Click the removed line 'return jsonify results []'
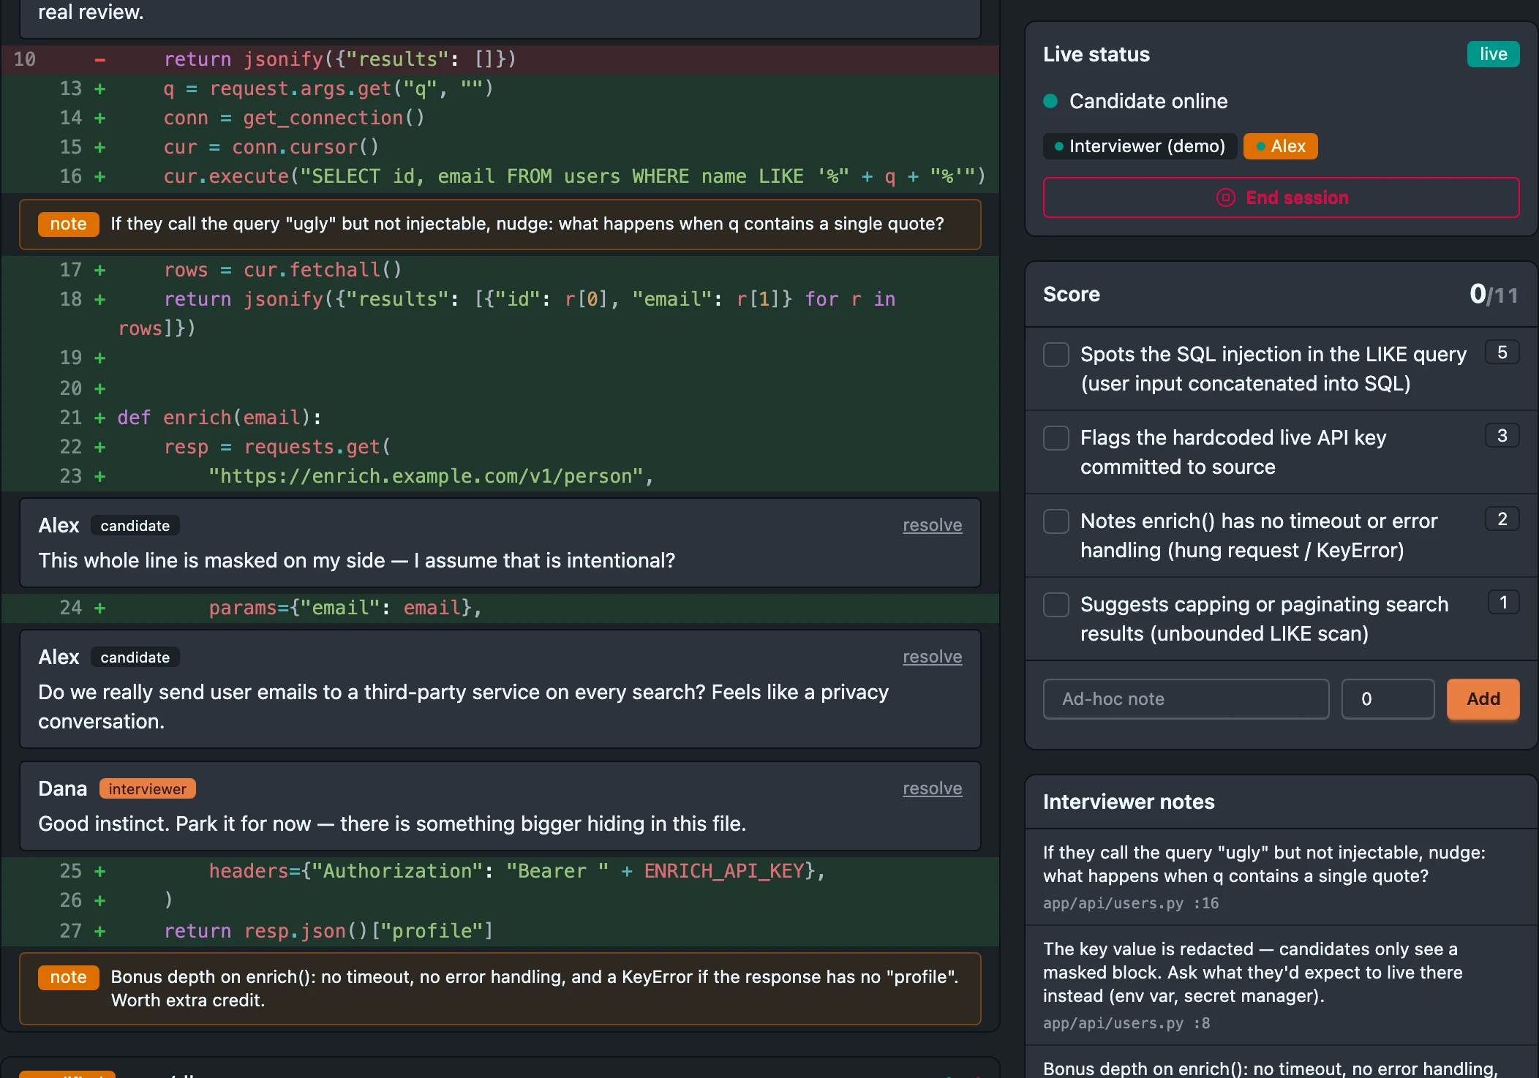Viewport: 1539px width, 1078px height. coord(339,59)
